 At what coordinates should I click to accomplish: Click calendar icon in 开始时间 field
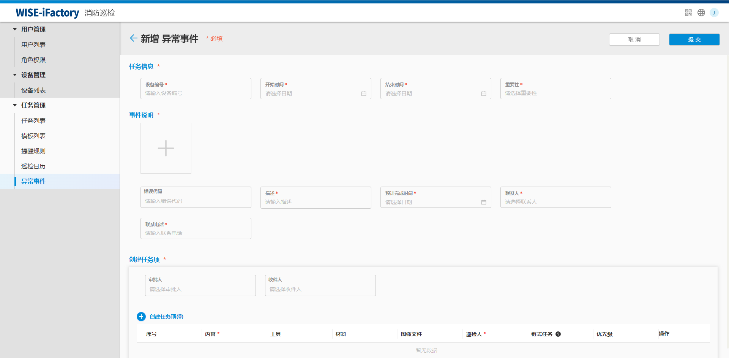coord(363,93)
